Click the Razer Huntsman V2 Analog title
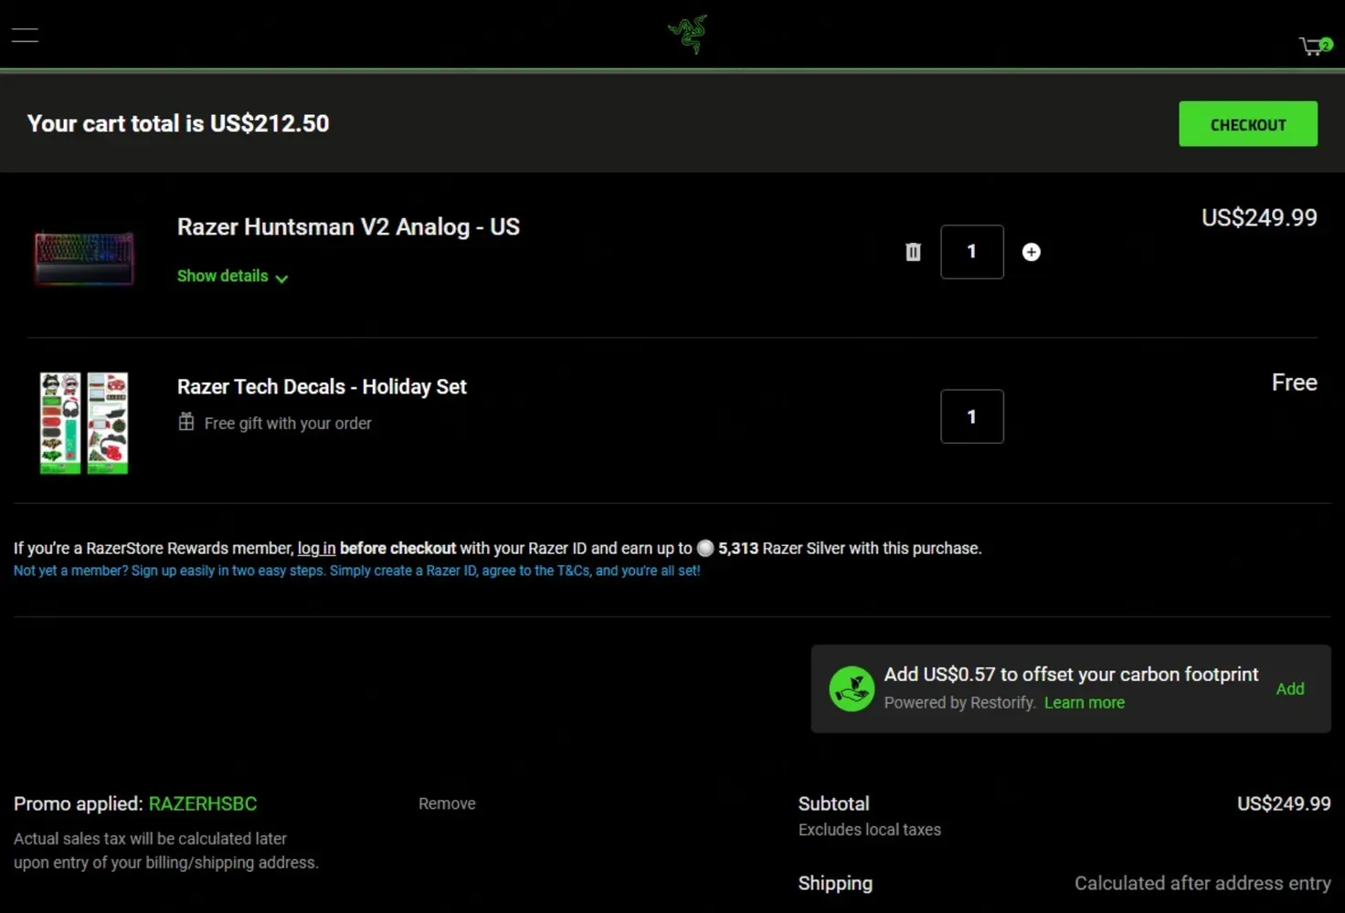1345x913 pixels. tap(348, 227)
